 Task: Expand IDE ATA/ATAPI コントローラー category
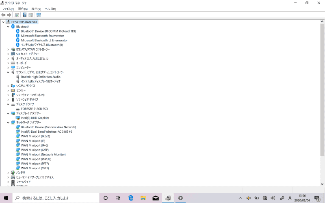click(x=8, y=49)
